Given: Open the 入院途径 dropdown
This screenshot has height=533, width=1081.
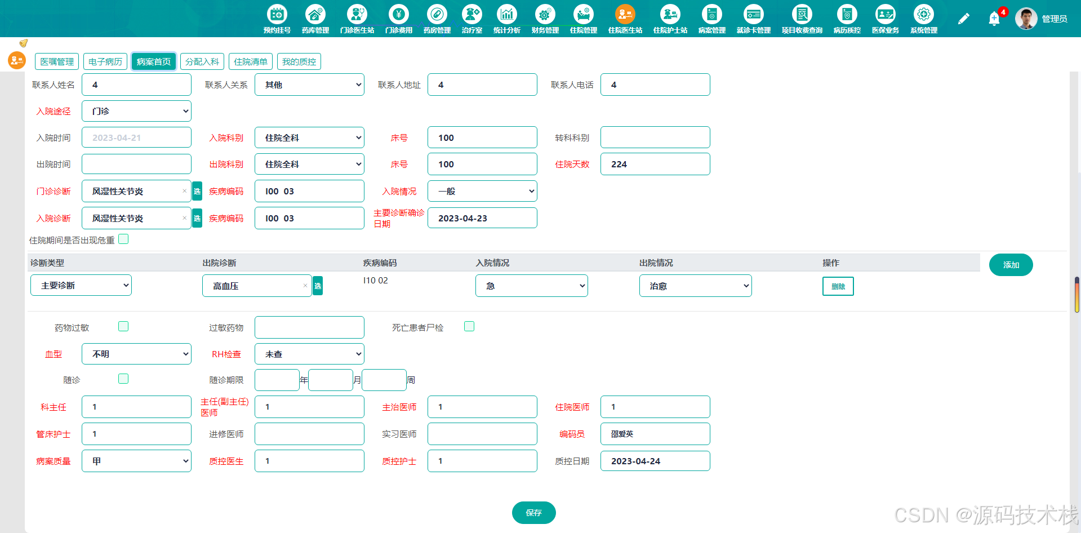Looking at the screenshot, I should pos(136,111).
